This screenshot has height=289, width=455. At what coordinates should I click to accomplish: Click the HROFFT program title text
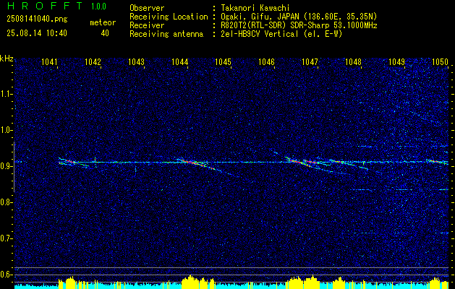45,6
